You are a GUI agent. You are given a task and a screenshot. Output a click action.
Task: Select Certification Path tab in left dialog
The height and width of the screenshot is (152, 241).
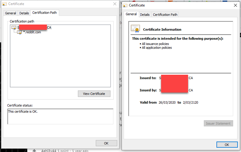coord(45,13)
